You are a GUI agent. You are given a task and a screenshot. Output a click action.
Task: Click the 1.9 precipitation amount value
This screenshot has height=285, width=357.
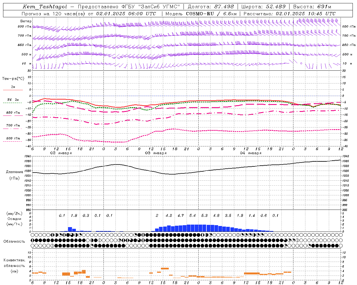click(x=240, y=216)
